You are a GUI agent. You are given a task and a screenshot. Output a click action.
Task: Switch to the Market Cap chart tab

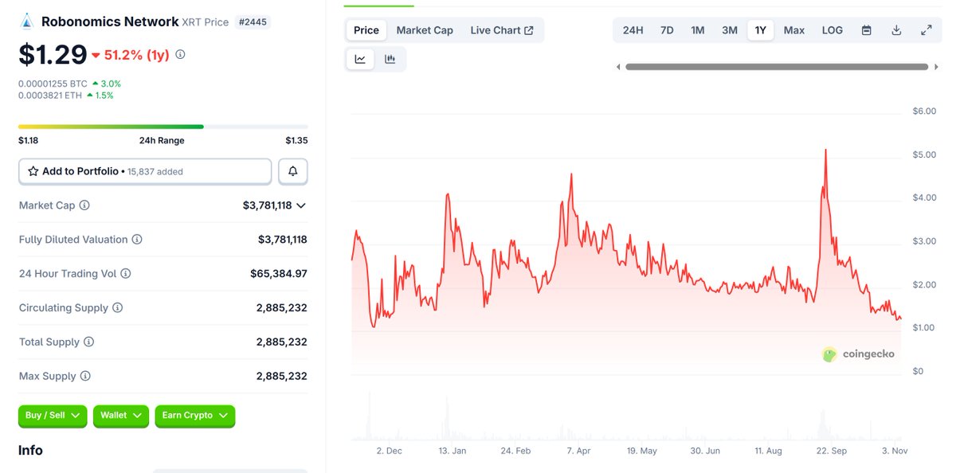point(425,29)
